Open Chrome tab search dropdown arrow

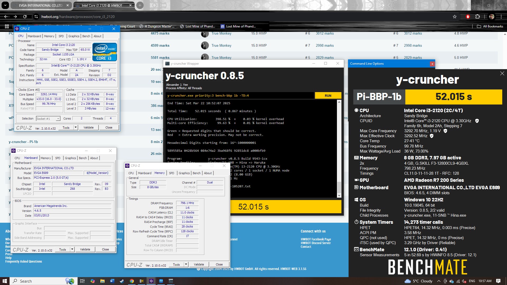[x=5, y=5]
